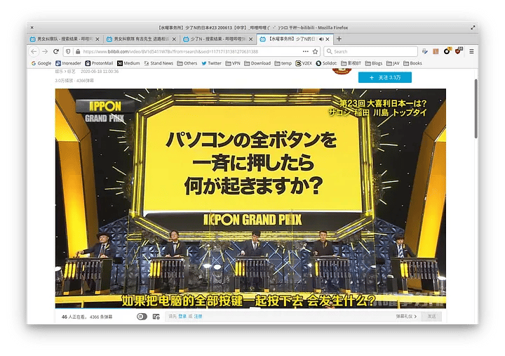The width and height of the screenshot is (505, 356).
Task: Close the 男女纠察队 search results tab
Action: point(97,39)
